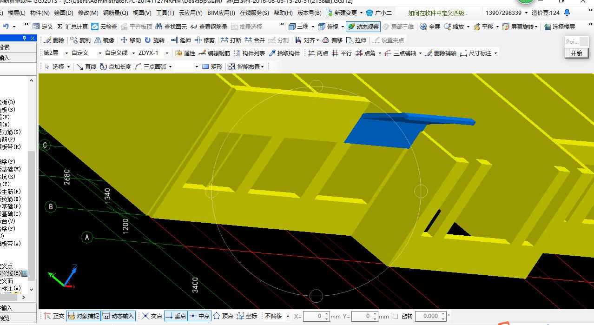Viewport: 594px width, 325px height.
Task: Toggle 中点 midpoint snap
Action: pos(199,316)
